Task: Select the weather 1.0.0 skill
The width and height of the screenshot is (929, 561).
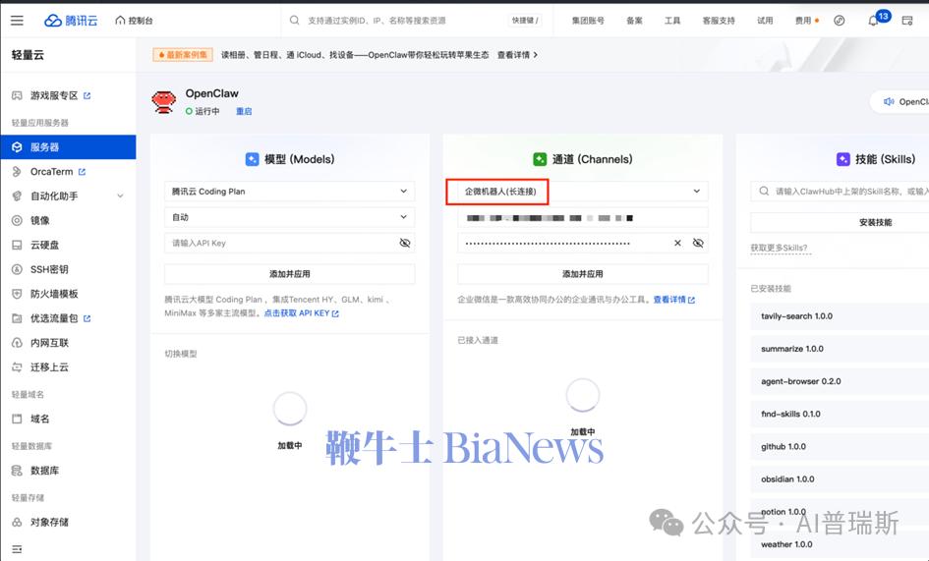Action: click(842, 544)
